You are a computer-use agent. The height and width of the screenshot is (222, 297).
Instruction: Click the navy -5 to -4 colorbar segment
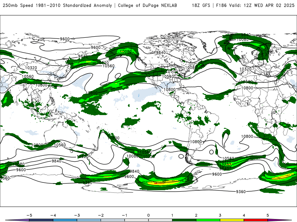[x=41, y=220]
